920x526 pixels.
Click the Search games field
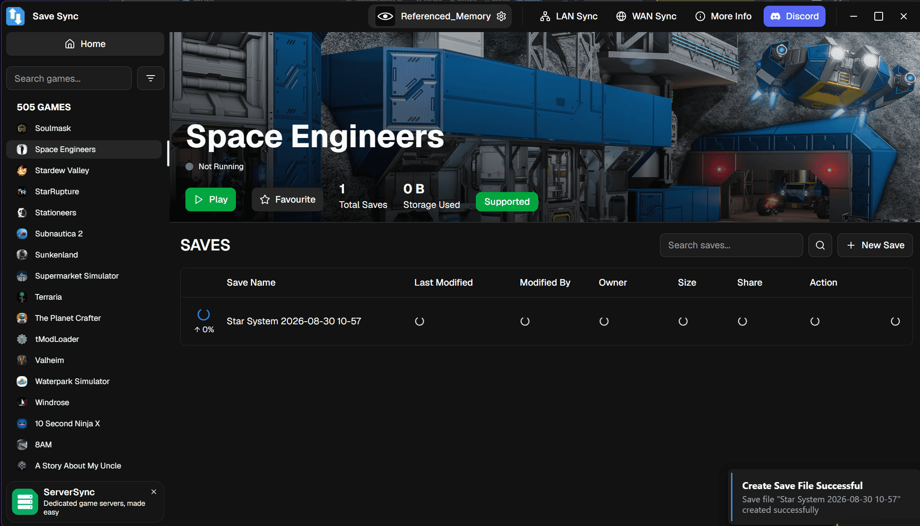[69, 78]
